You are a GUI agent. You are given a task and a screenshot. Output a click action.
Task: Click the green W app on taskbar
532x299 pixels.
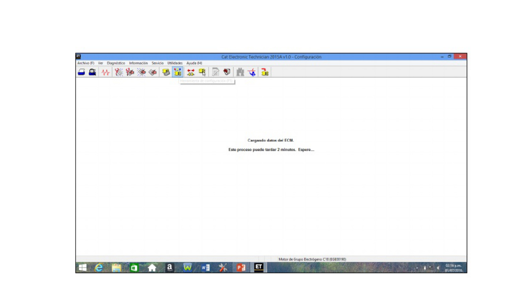click(x=187, y=267)
